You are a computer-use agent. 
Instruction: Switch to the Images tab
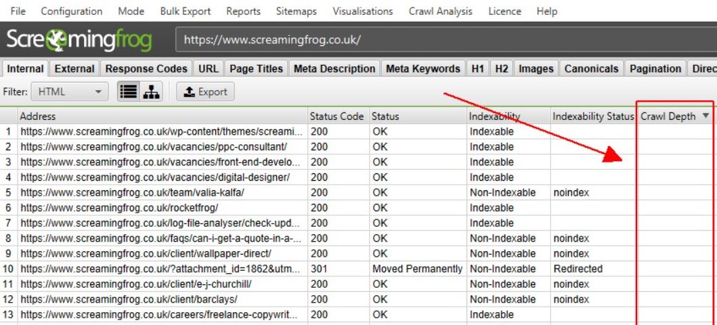click(536, 68)
